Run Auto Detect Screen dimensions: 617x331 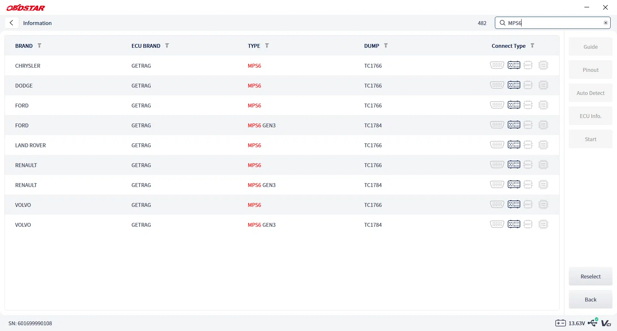[x=590, y=93]
